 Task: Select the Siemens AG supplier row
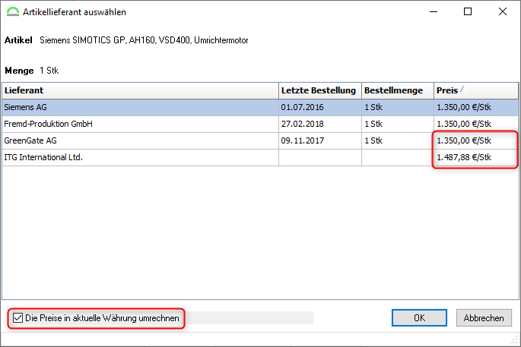click(260, 108)
